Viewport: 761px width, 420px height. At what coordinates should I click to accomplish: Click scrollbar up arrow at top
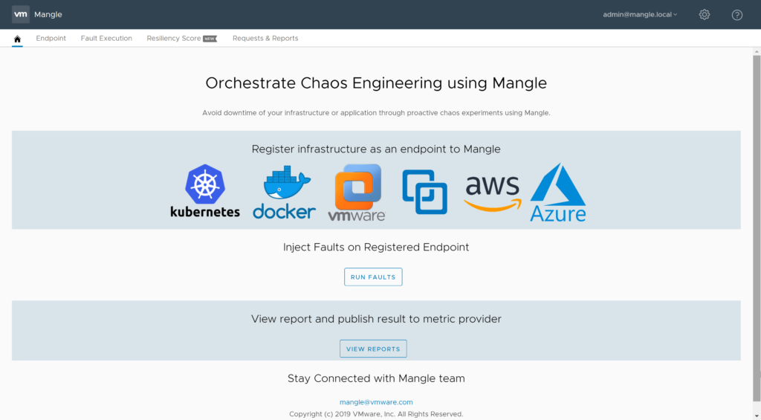[x=757, y=51]
